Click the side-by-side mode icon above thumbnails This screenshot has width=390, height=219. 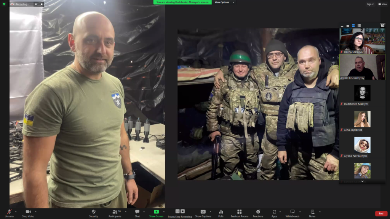pos(382,25)
